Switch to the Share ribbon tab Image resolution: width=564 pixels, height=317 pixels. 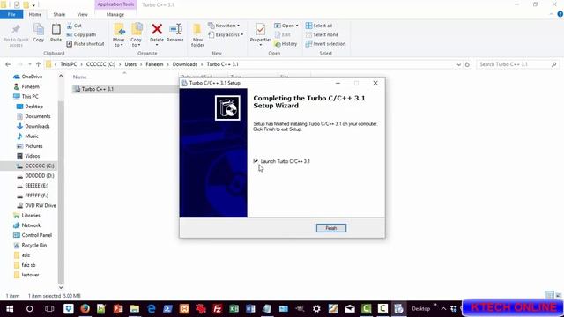coord(59,14)
